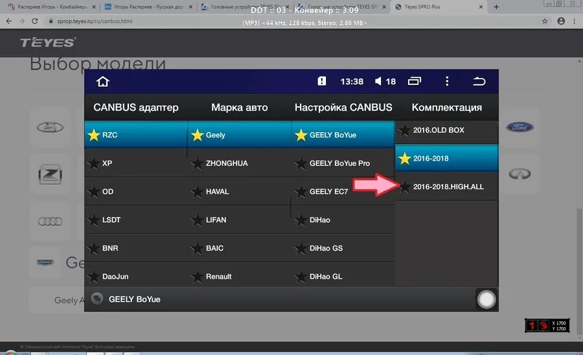
Task: Select the RZC adapter row
Action: (136, 135)
